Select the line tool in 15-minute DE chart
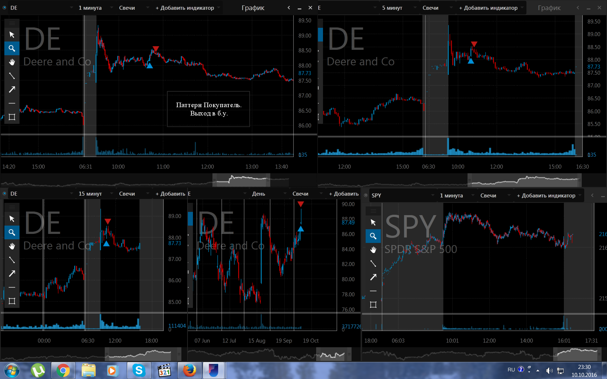This screenshot has height=379, width=607. click(12, 260)
